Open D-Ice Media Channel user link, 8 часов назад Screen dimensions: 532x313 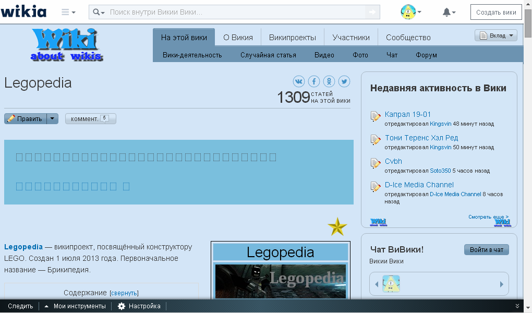455,194
